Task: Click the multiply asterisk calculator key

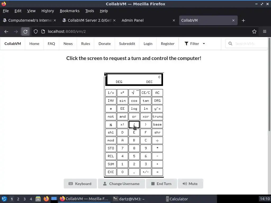Action: click(157, 148)
